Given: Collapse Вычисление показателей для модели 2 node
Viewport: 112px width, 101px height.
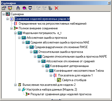Looking at the screenshot, I should pos(16,85).
